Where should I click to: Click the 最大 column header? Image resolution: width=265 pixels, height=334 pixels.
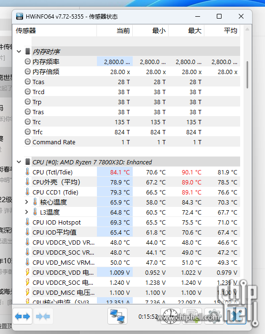[x=186, y=31]
